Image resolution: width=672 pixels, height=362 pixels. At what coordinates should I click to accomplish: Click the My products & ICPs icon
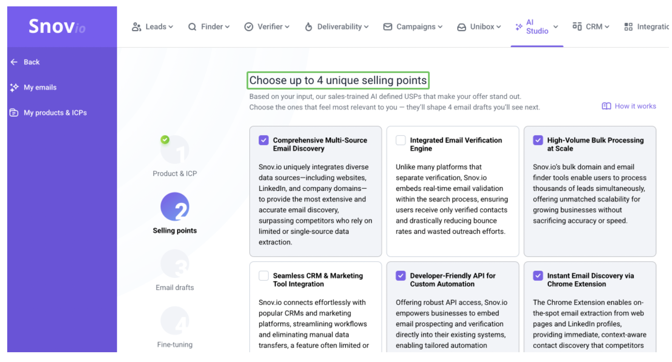[14, 113]
